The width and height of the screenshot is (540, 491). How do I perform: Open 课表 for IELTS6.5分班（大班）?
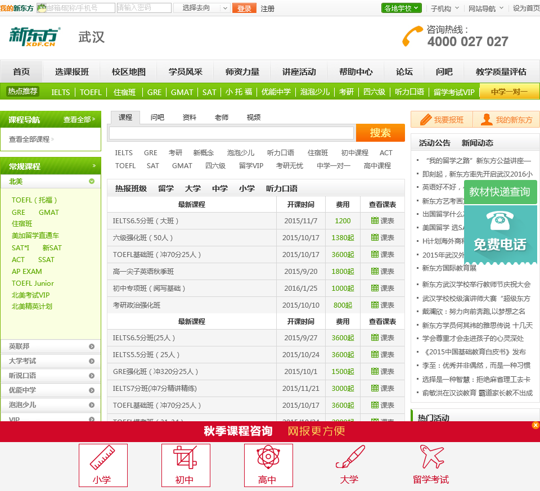pyautogui.click(x=382, y=220)
